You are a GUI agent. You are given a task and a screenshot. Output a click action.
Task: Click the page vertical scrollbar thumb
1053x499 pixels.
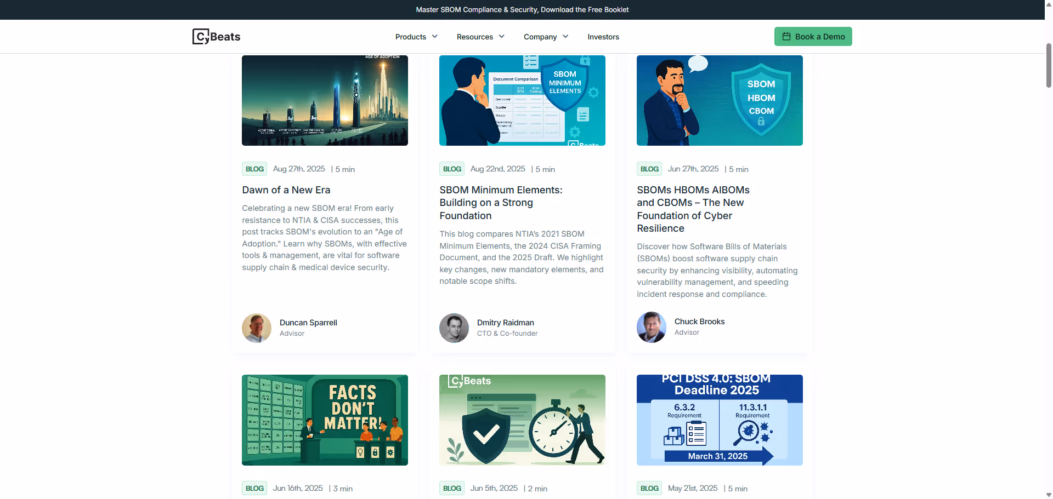1049,65
